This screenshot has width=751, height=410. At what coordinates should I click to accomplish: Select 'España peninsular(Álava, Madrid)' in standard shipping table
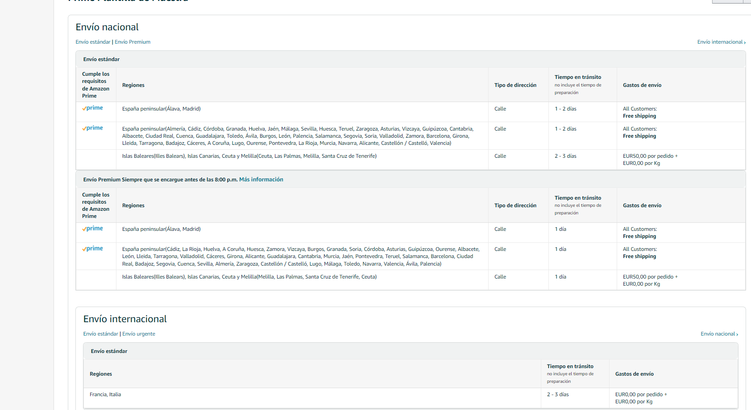click(161, 109)
